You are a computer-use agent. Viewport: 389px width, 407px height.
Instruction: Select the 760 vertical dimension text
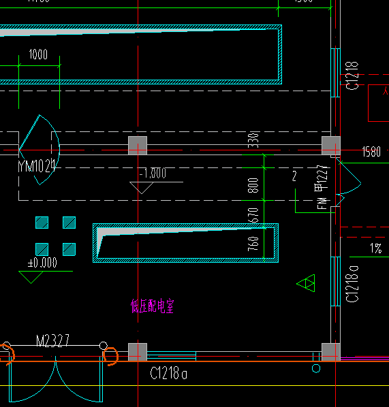pos(253,244)
